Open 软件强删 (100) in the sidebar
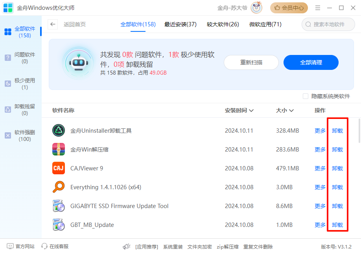The height and width of the screenshot is (254, 361). (x=21, y=135)
